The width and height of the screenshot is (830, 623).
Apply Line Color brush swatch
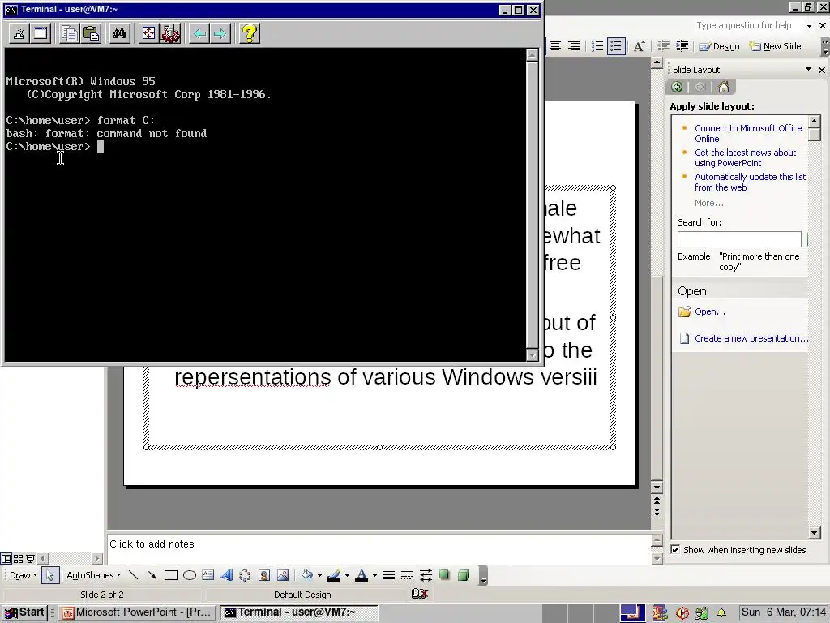[x=334, y=575]
